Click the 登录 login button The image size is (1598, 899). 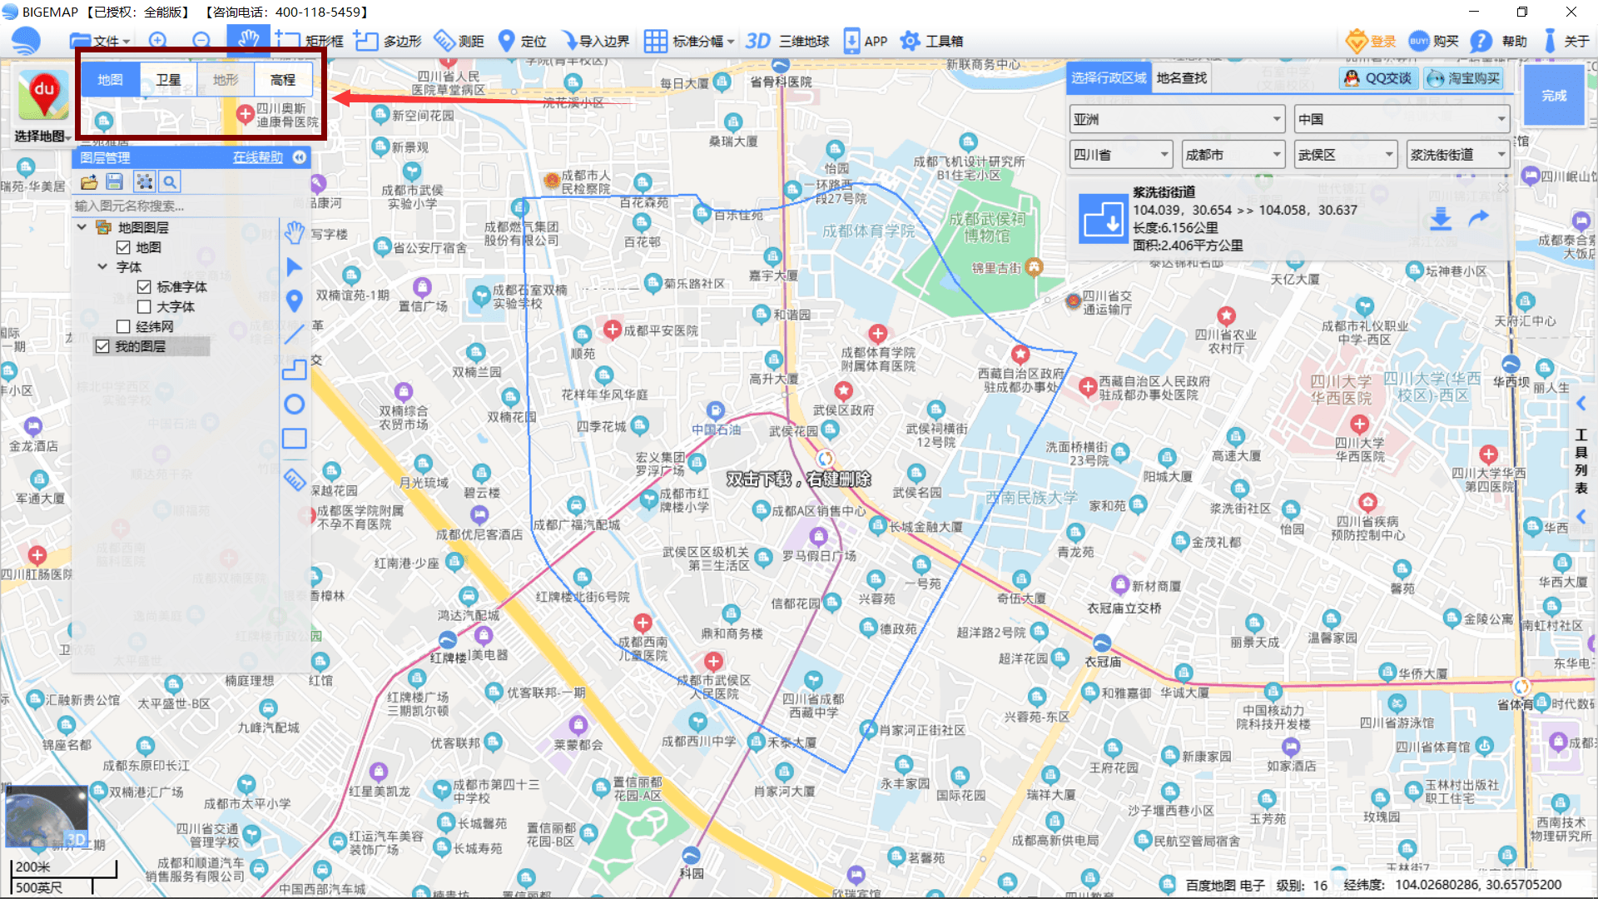[x=1371, y=41]
